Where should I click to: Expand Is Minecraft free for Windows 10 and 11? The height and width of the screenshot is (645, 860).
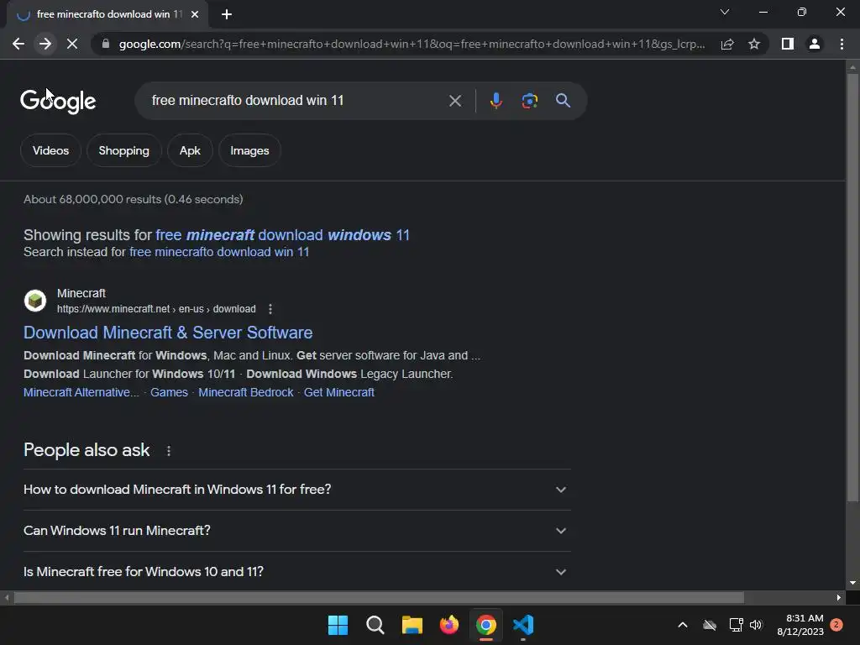click(296, 571)
